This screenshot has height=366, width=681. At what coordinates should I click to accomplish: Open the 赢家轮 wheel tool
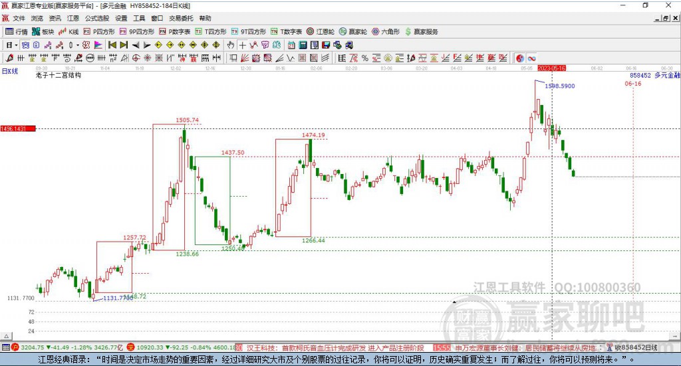(353, 32)
